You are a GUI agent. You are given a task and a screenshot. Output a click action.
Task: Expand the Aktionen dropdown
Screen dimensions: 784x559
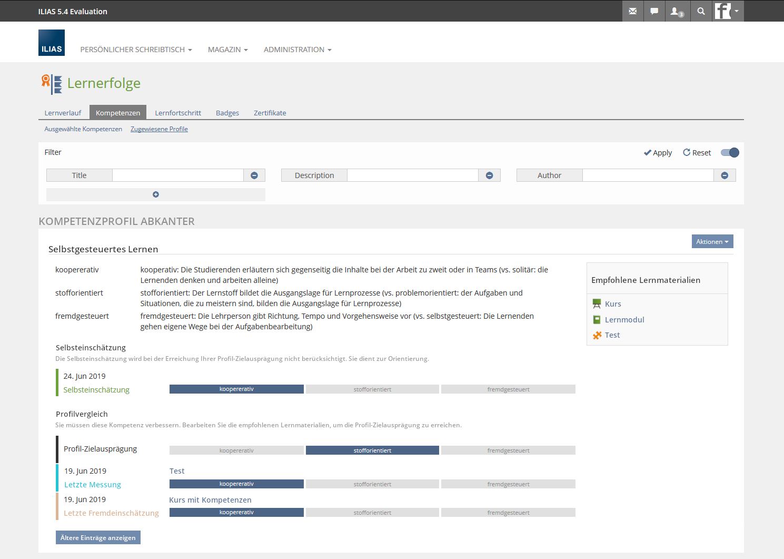(712, 241)
